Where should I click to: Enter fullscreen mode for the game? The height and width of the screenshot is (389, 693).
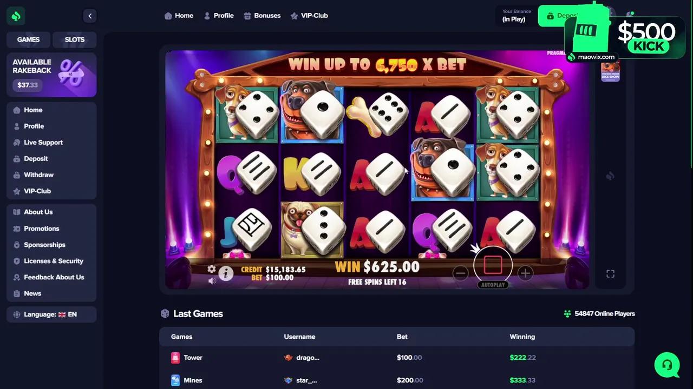pyautogui.click(x=610, y=274)
